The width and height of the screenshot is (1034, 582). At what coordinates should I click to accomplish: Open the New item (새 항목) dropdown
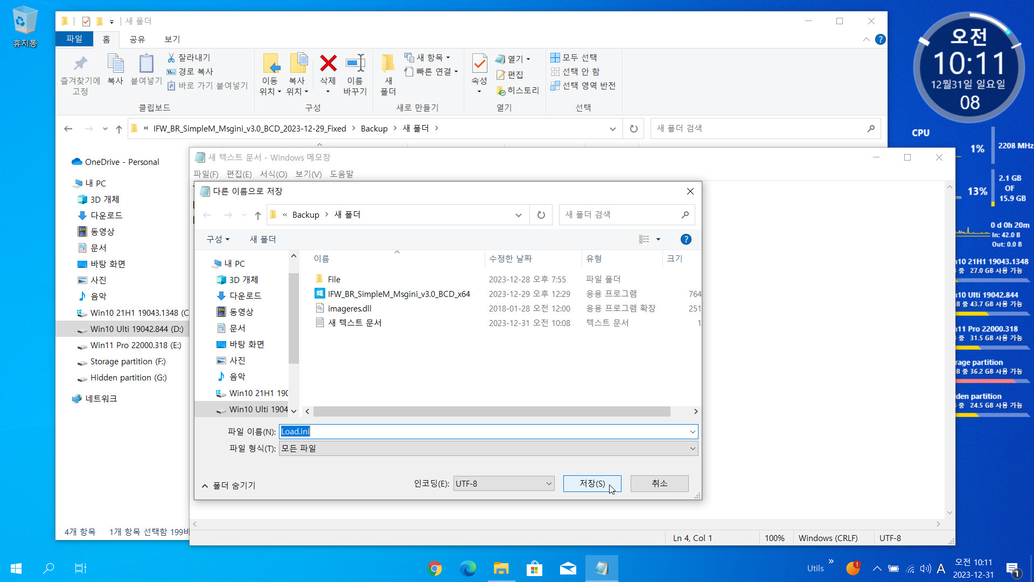click(x=427, y=57)
